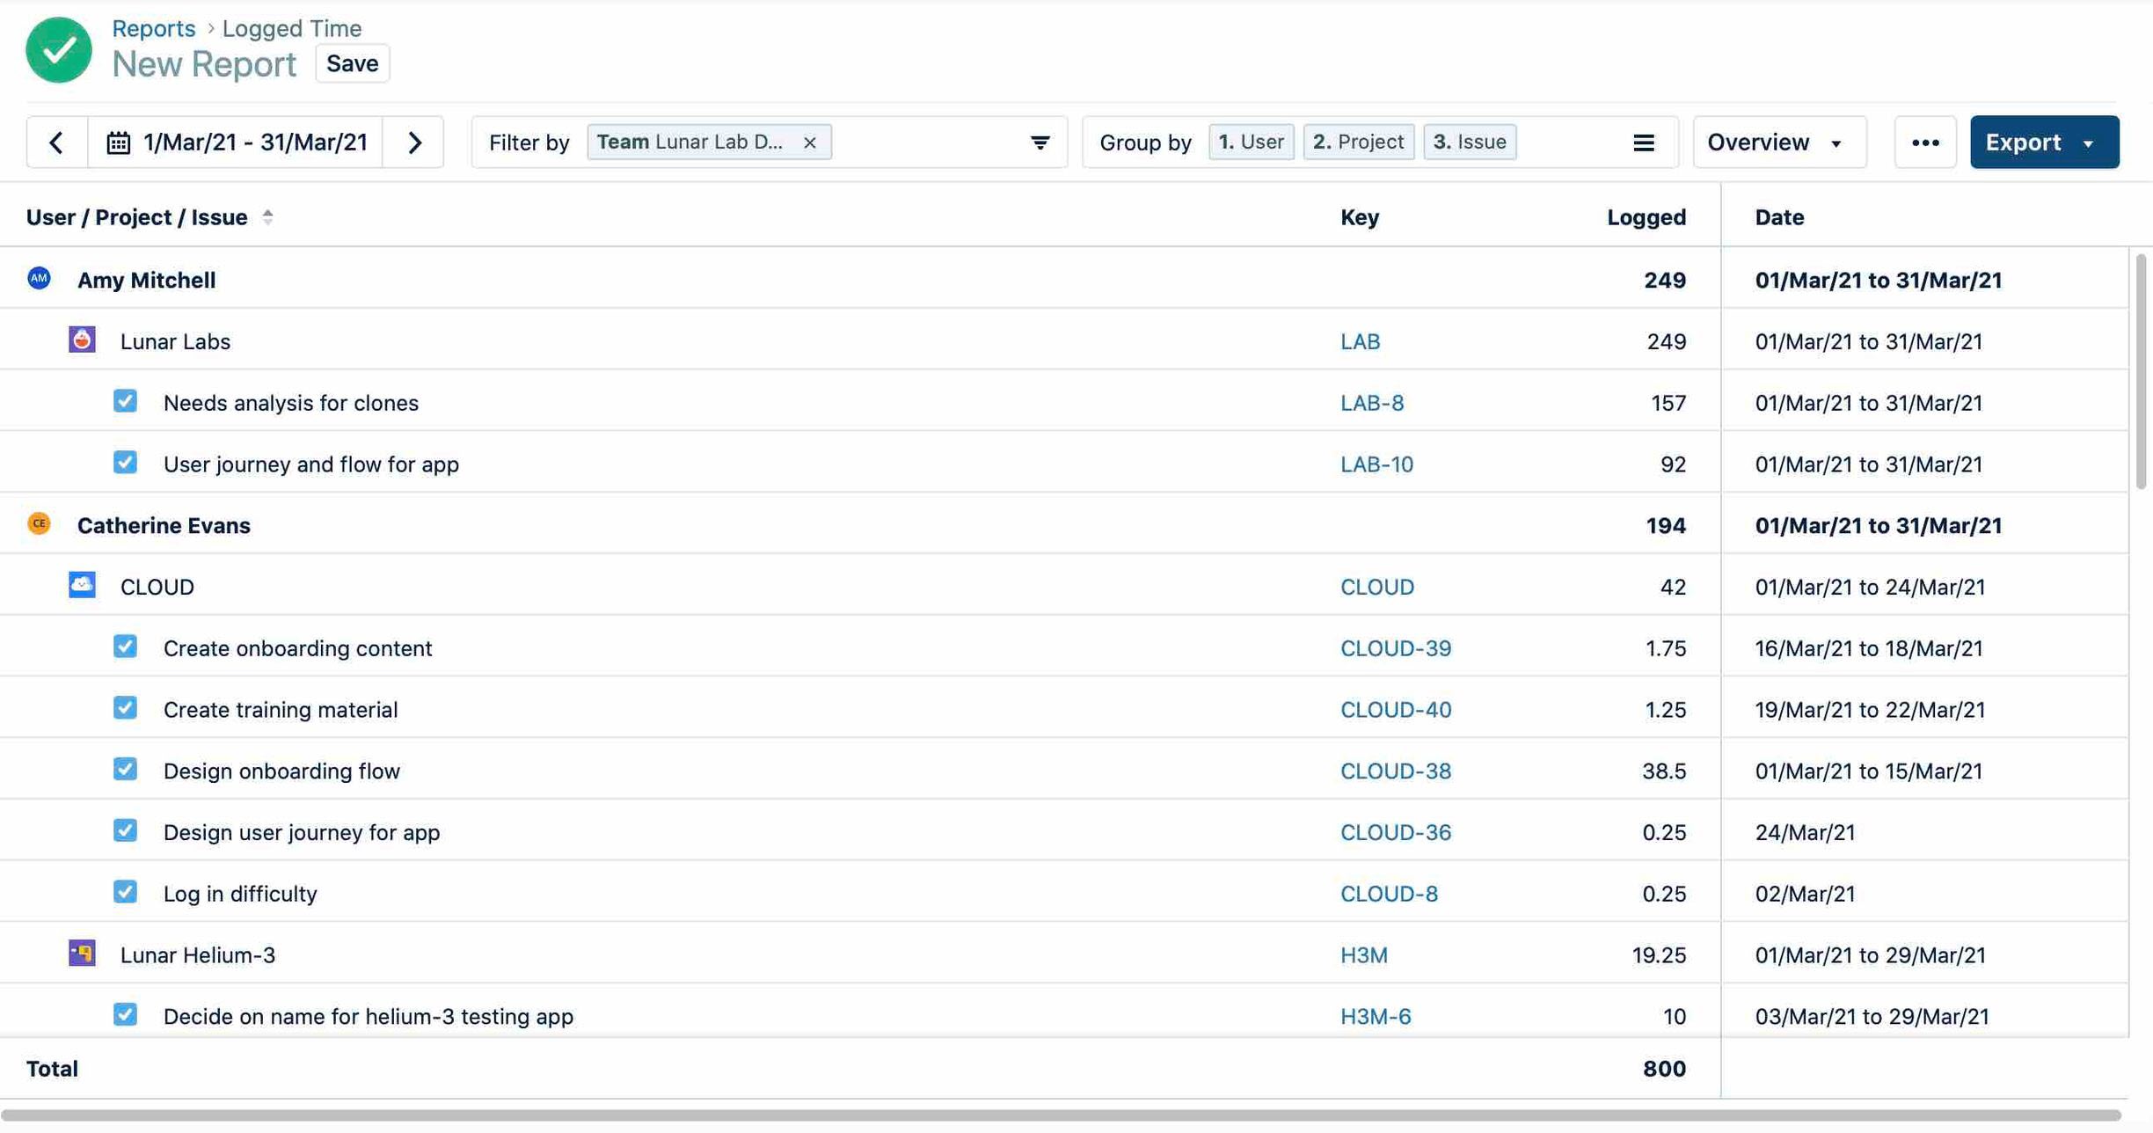Click the more options ellipsis icon

point(1925,142)
